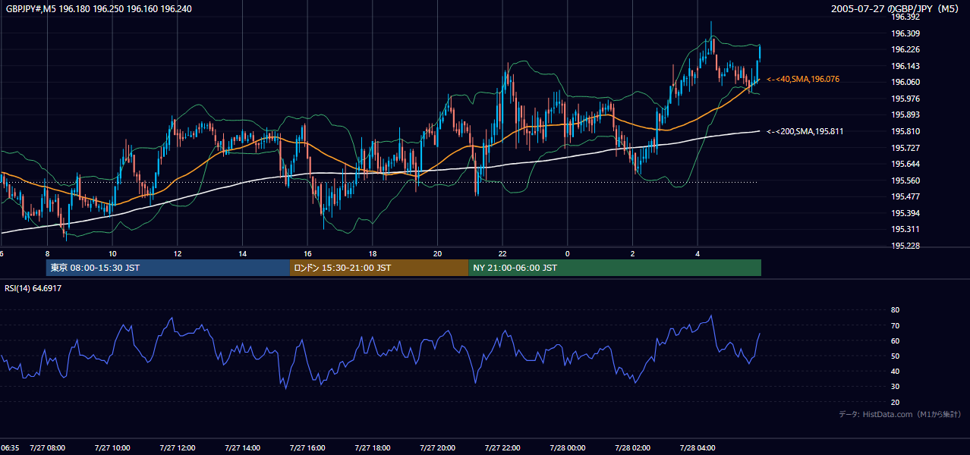The width and height of the screenshot is (970, 455).
Task: Click JST hour marker 22 below chart
Action: [502, 253]
